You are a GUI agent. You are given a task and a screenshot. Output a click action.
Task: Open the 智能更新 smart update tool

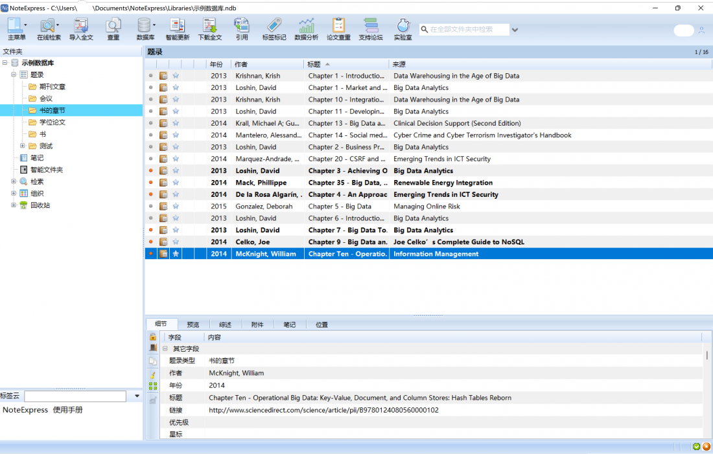tap(178, 29)
